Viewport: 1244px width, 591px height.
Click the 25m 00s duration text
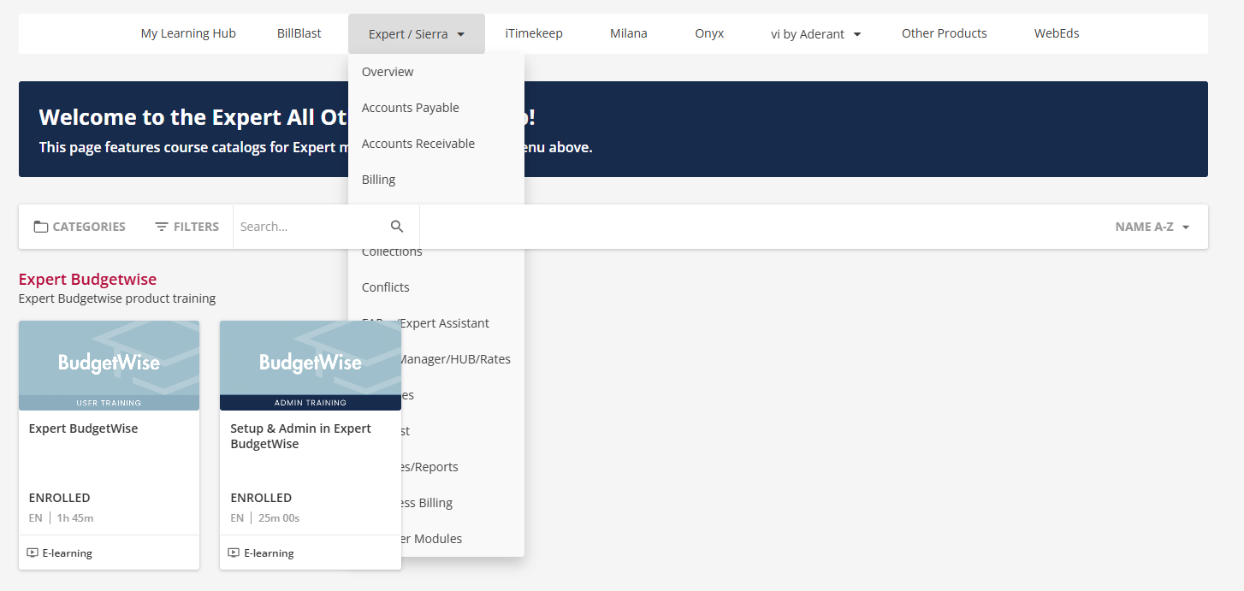pyautogui.click(x=279, y=517)
